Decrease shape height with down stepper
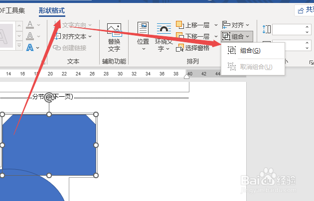 point(307,32)
